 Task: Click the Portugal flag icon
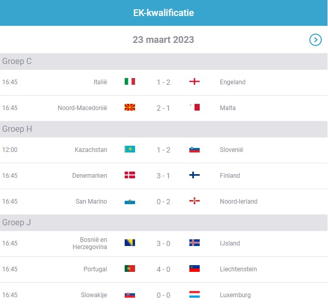pos(130,269)
